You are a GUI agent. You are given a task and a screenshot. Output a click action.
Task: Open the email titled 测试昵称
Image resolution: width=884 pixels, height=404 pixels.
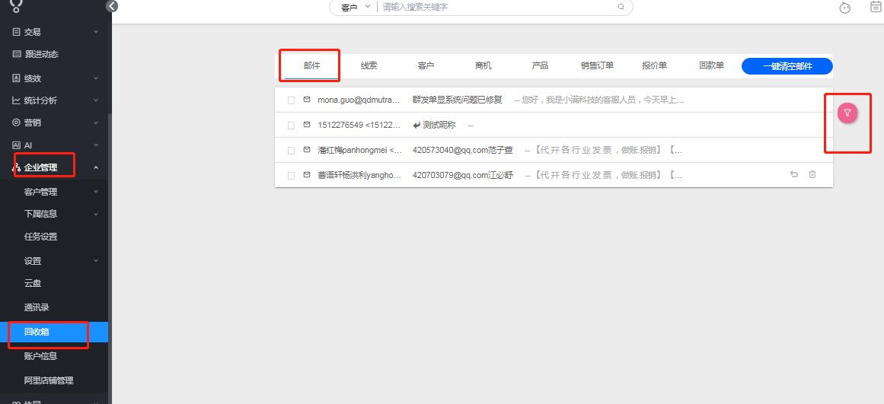click(439, 125)
